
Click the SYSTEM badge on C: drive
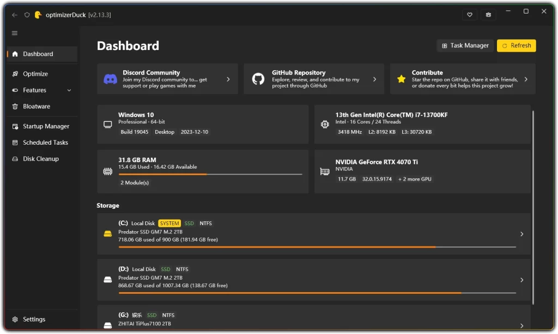(169, 223)
